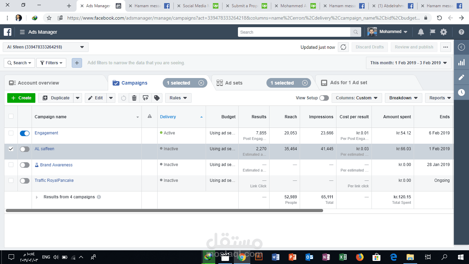Screen dimensions: 469x264
Task: Click the Duplicate button
Action: tap(56, 98)
